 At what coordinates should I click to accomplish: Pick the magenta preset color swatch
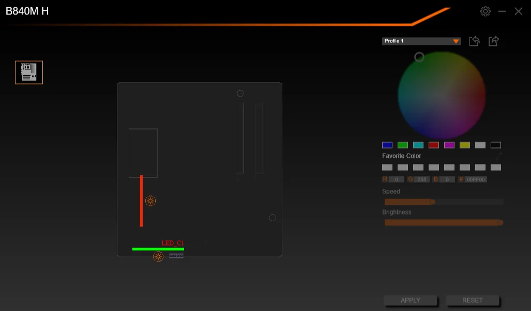[x=449, y=145]
